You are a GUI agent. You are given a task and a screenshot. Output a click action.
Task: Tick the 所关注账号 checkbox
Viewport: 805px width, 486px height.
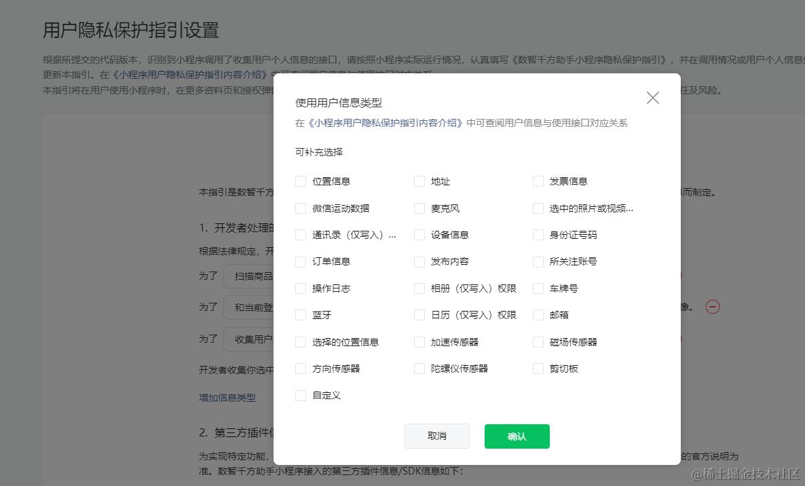[538, 262]
